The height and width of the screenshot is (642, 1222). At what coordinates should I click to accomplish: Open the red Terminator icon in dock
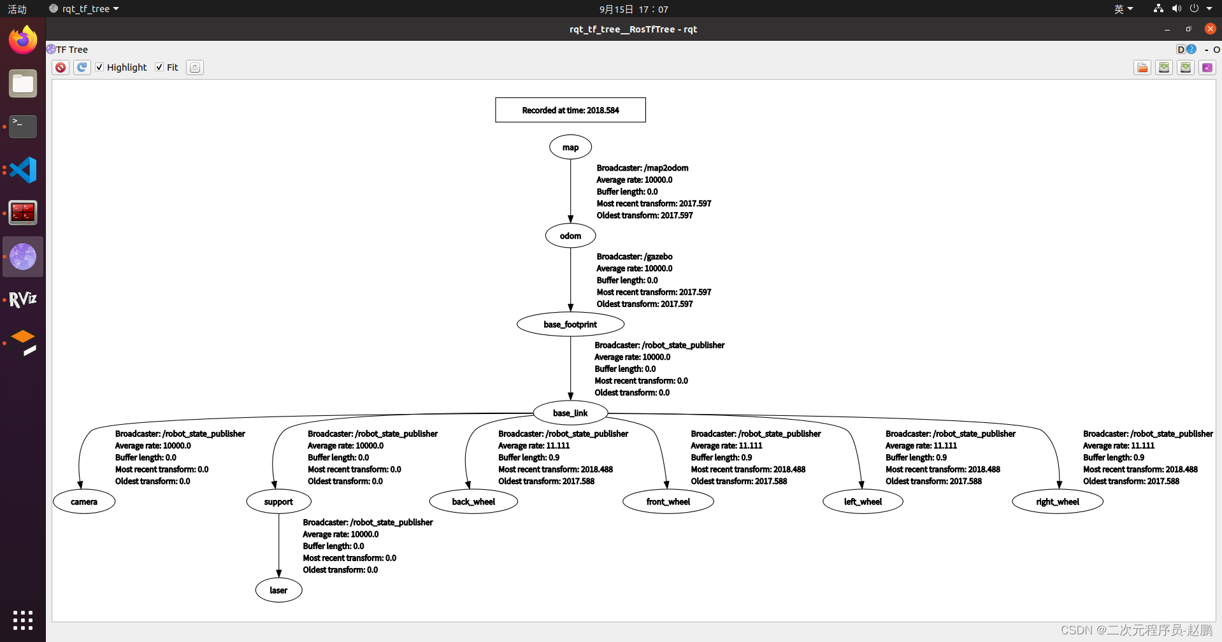point(23,213)
